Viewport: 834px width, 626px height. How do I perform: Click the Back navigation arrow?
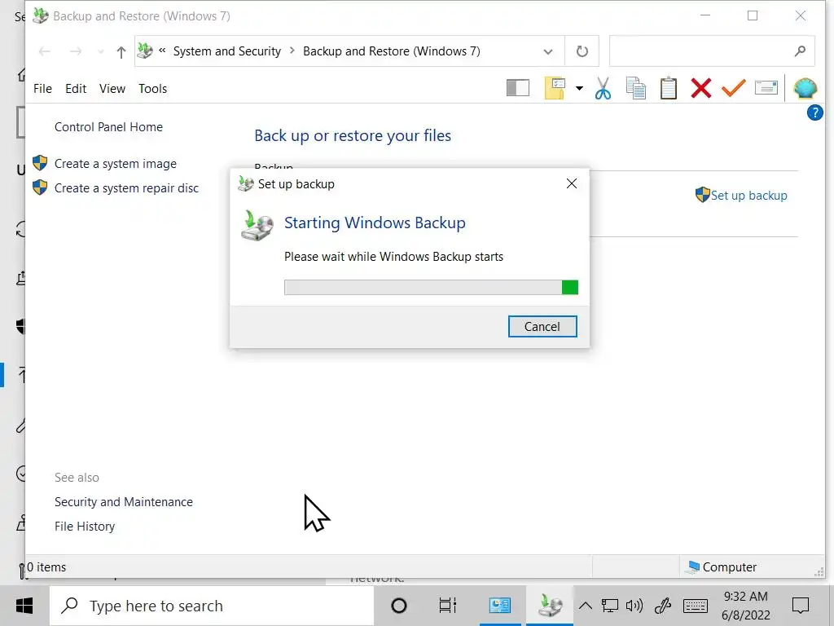tap(45, 51)
